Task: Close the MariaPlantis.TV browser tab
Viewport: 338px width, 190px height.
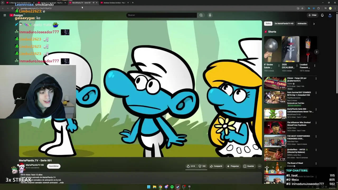Action: (97, 3)
